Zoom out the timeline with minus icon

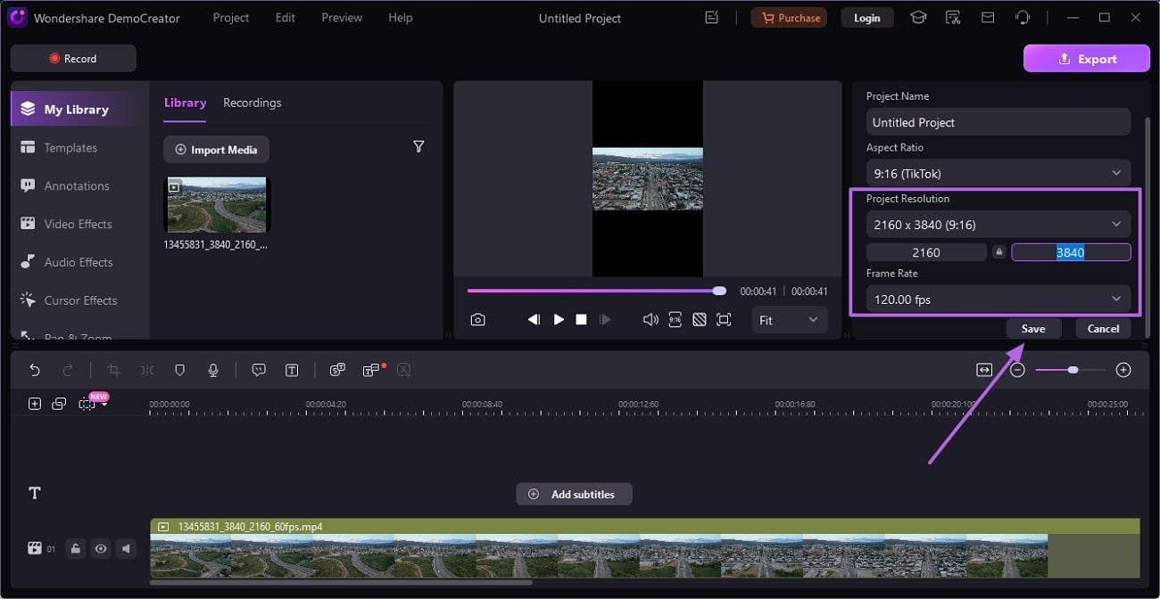click(x=1017, y=370)
